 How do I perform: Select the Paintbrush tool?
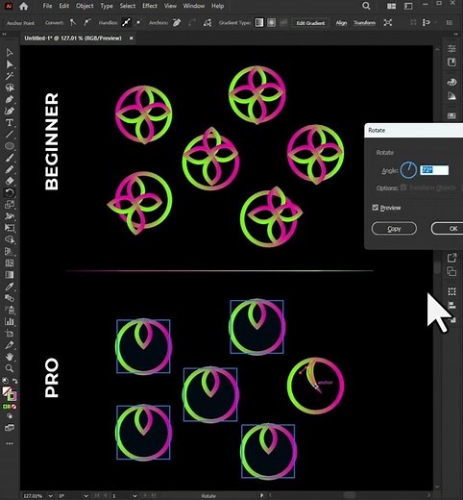10,158
